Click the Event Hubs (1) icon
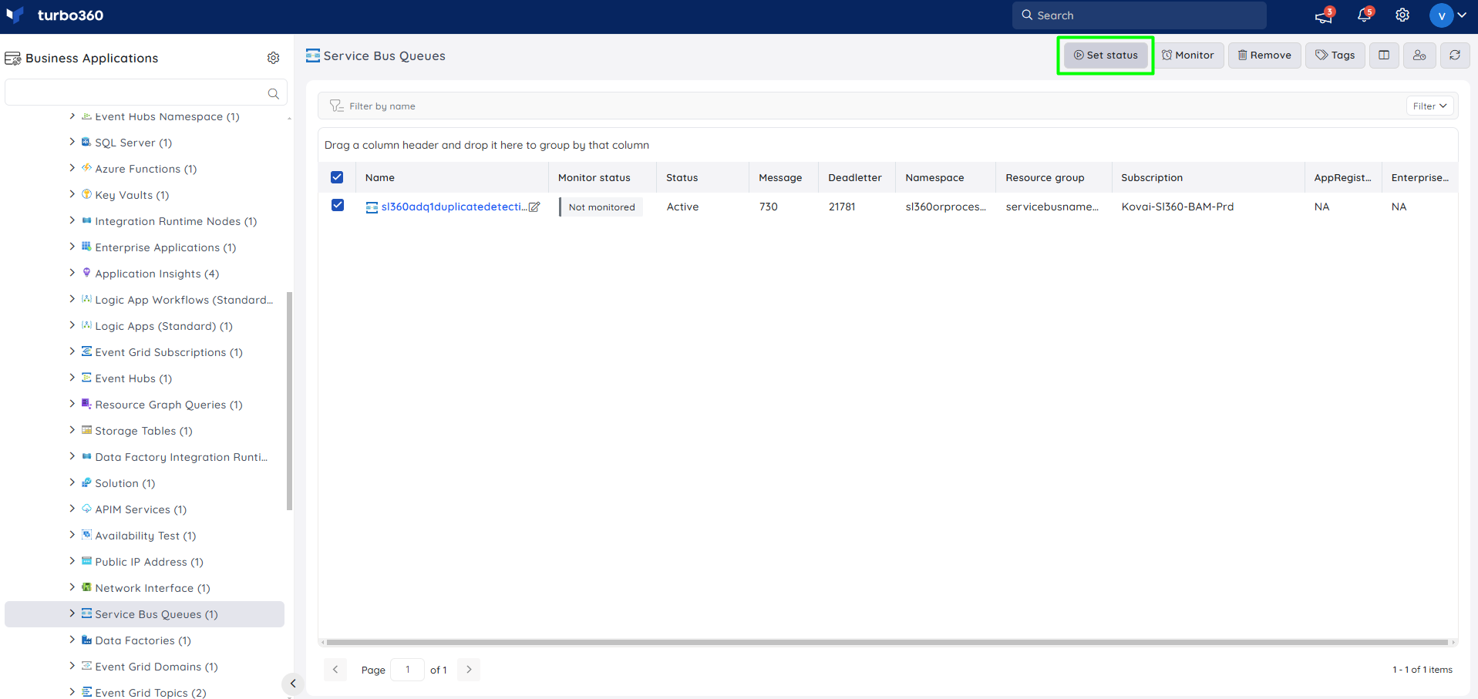 [87, 378]
